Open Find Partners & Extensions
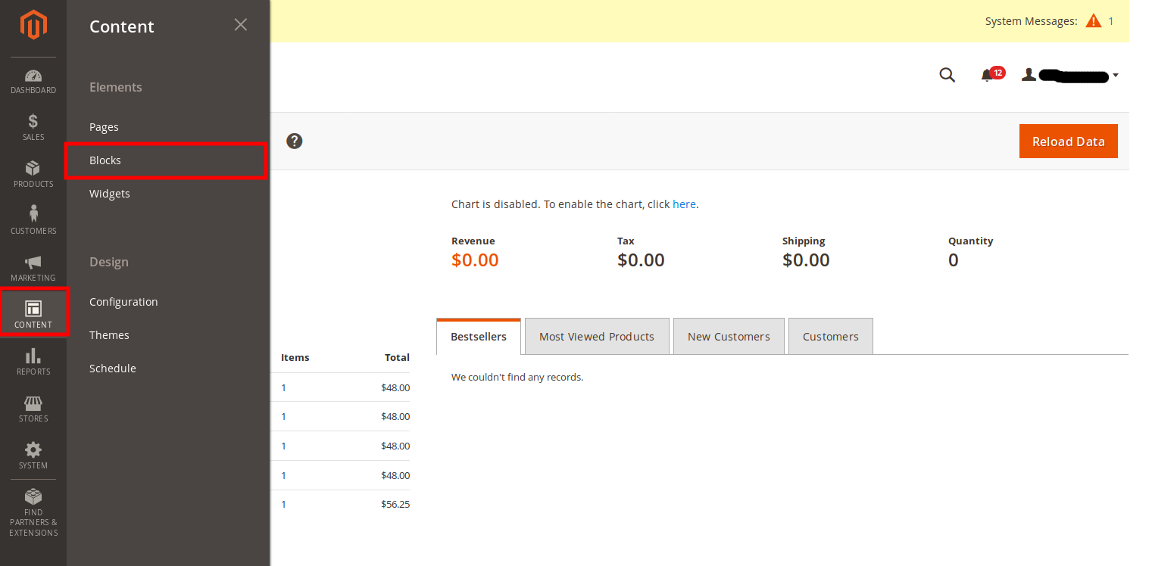 coord(33,513)
